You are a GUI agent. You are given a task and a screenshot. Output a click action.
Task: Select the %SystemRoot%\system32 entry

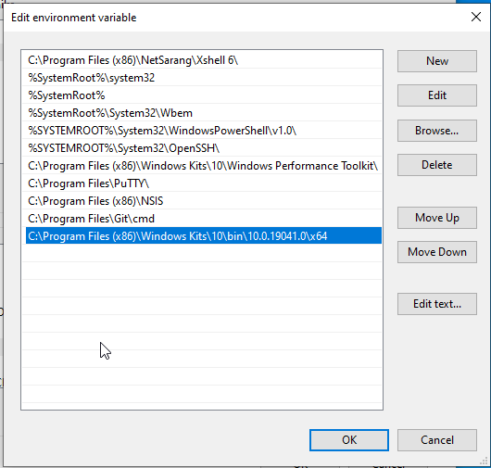point(204,78)
